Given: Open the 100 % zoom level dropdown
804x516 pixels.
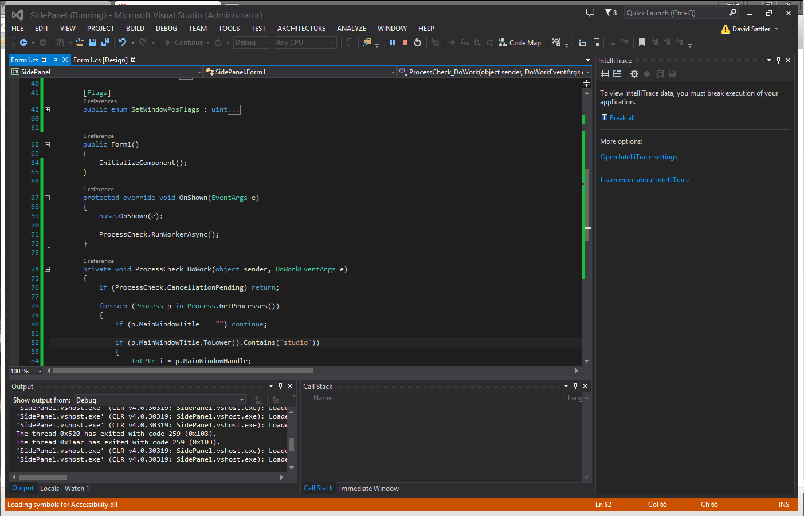Looking at the screenshot, I should pyautogui.click(x=26, y=371).
